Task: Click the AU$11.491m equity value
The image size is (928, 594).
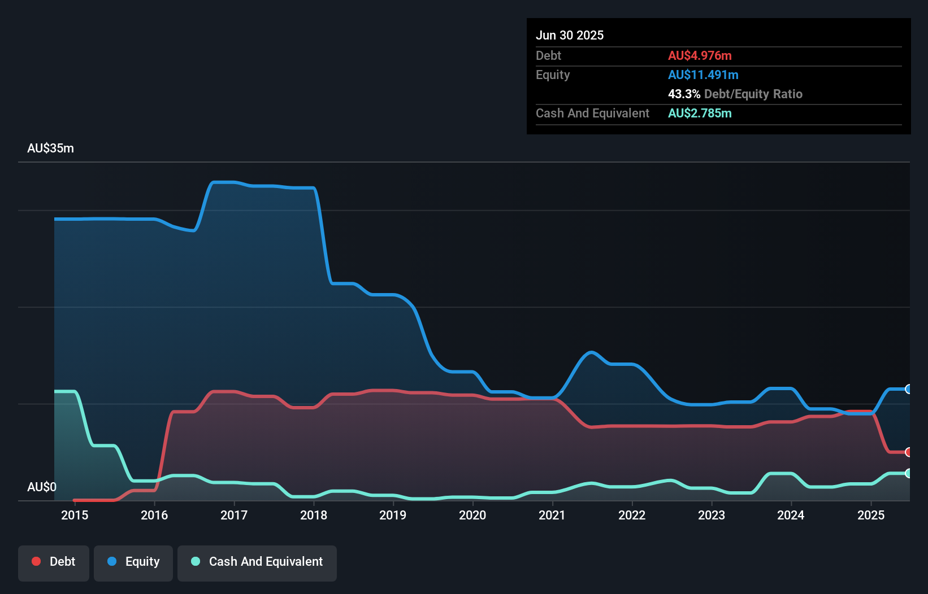Action: (x=703, y=75)
